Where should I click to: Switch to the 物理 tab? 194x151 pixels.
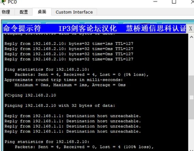pos(6,12)
